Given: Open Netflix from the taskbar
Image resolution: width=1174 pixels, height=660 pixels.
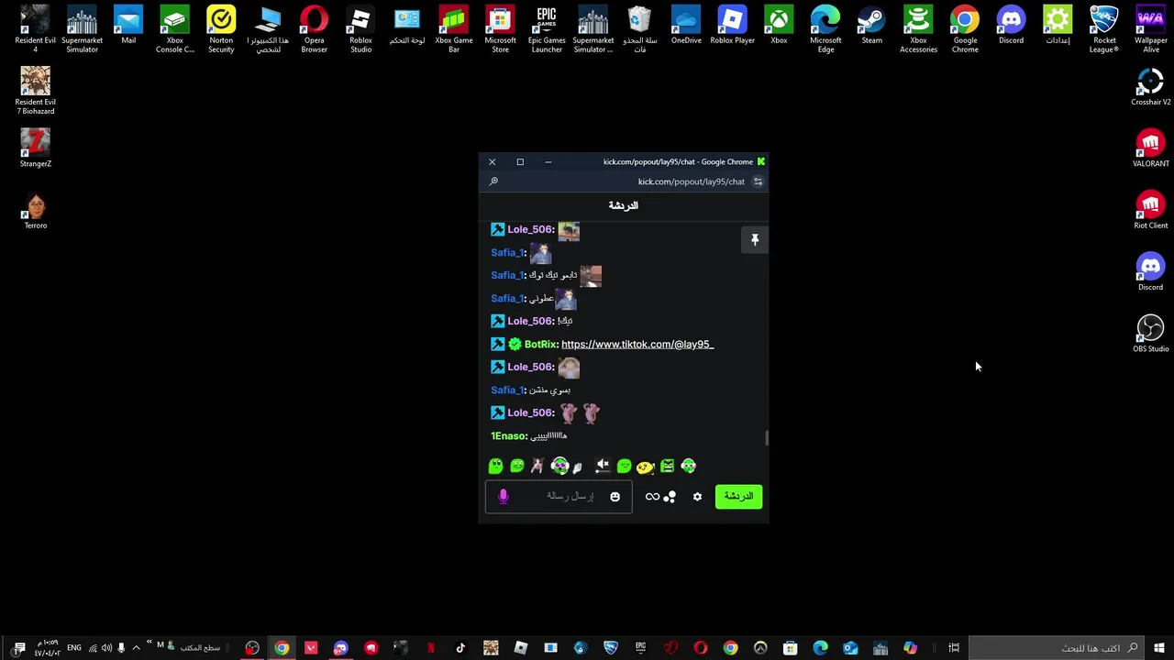Looking at the screenshot, I should tap(430, 648).
